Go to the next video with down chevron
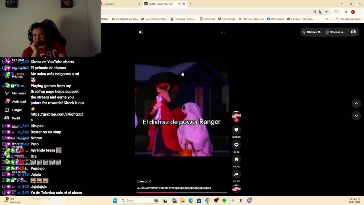Viewport: 364px width, 205px height. coord(356,116)
